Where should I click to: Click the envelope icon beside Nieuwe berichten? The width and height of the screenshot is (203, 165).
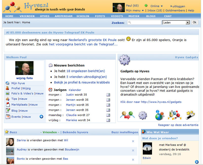pyautogui.click(x=50, y=65)
